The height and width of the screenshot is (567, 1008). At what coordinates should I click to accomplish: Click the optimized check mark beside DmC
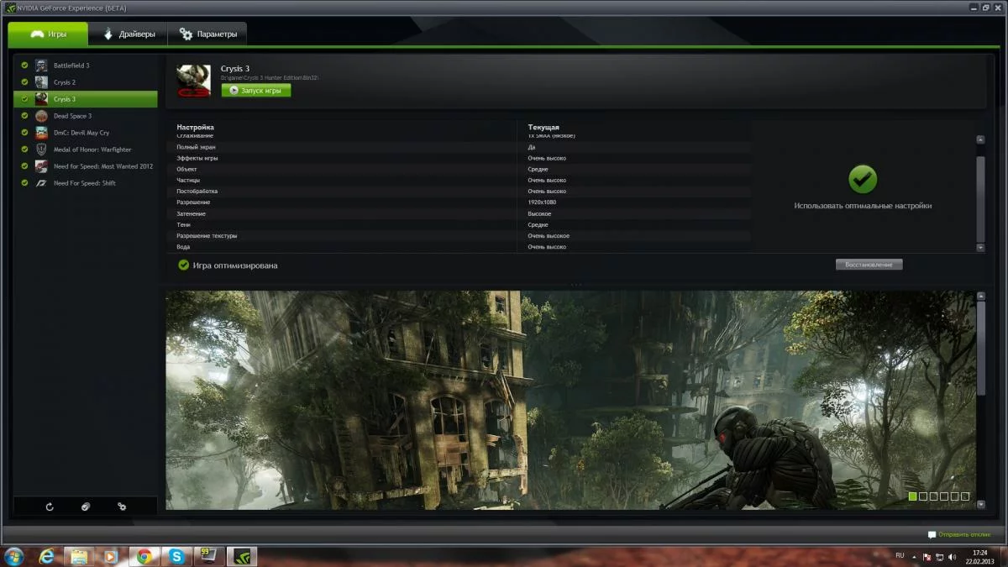tap(24, 133)
